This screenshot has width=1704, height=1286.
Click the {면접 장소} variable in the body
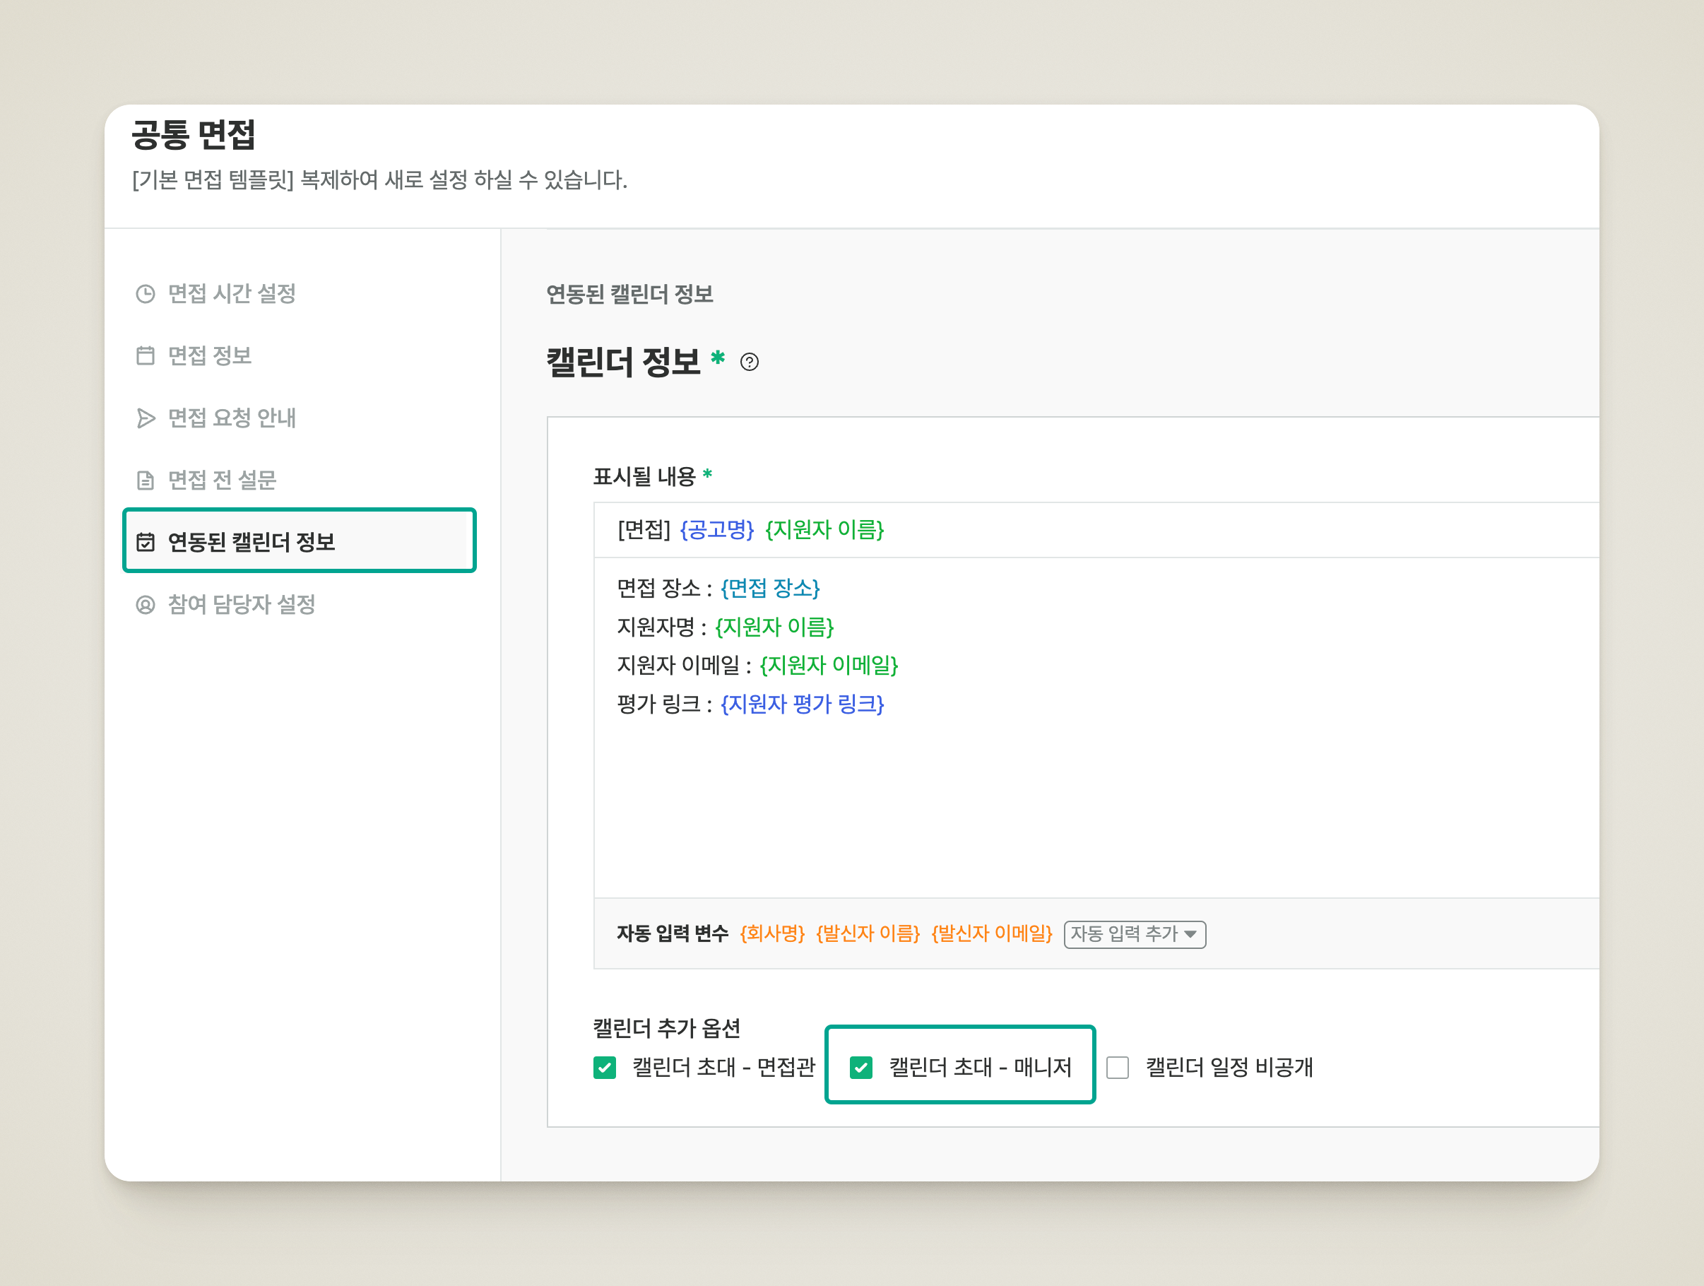770,589
